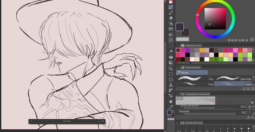Select the Liquify mesh tool

171,40
